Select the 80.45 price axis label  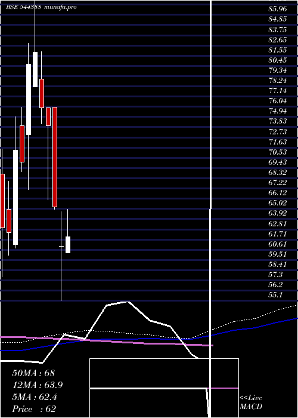coord(278,60)
